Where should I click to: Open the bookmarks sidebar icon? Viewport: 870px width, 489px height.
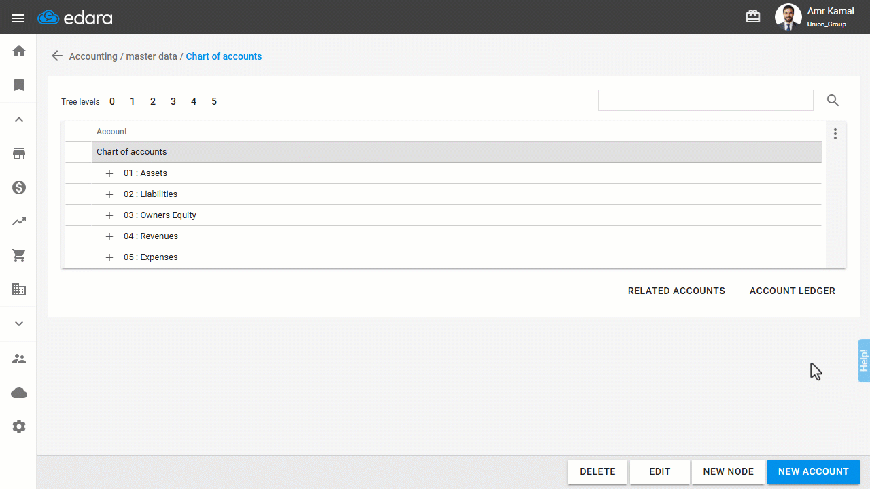[19, 85]
